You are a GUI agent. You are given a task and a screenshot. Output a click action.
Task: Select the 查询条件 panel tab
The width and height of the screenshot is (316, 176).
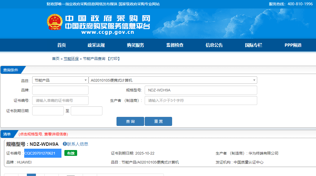(11, 70)
